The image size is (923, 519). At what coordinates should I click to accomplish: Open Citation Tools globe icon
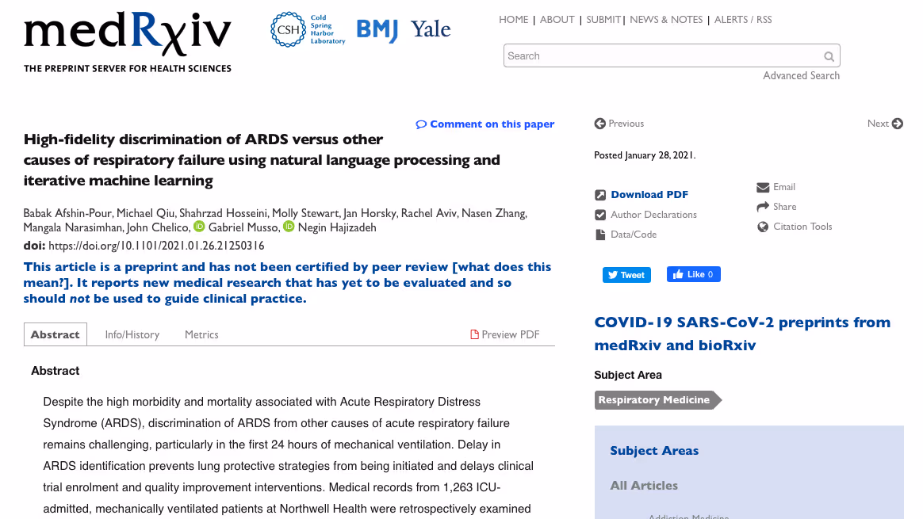(762, 227)
